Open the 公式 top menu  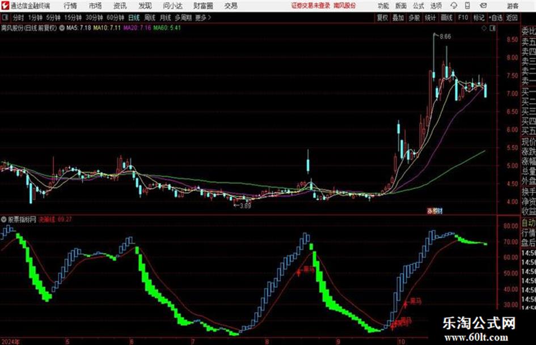(x=419, y=6)
